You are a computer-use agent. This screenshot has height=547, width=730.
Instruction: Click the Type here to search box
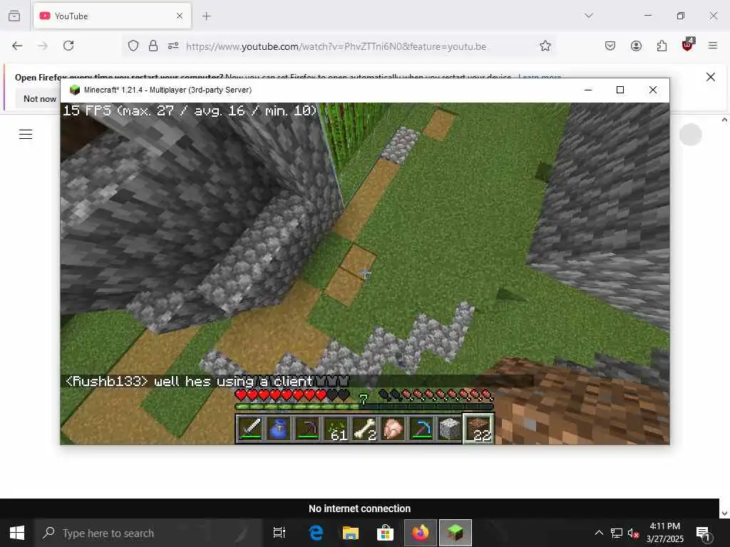pos(148,533)
